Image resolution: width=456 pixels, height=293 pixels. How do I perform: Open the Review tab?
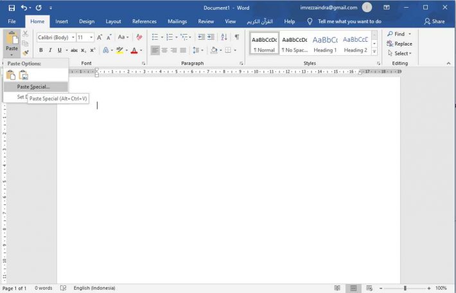[206, 22]
